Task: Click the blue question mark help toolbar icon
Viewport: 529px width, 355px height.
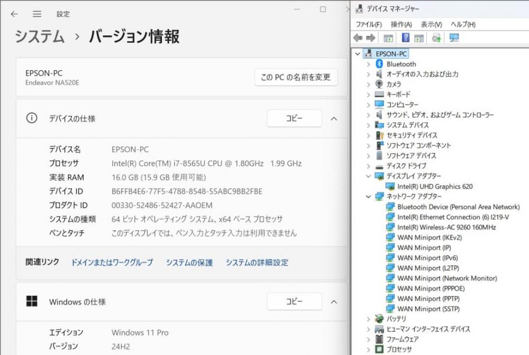Action: [406, 38]
